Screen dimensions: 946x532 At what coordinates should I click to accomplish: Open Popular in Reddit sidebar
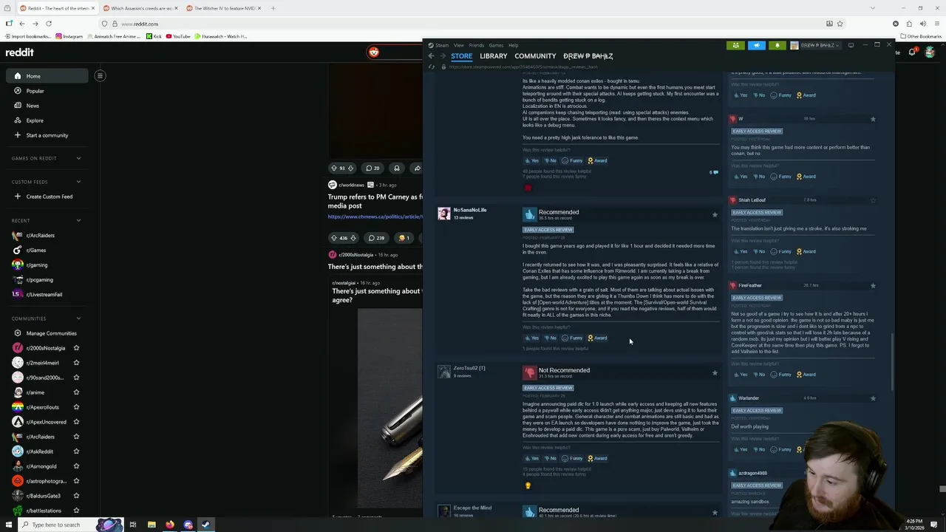click(x=47, y=91)
